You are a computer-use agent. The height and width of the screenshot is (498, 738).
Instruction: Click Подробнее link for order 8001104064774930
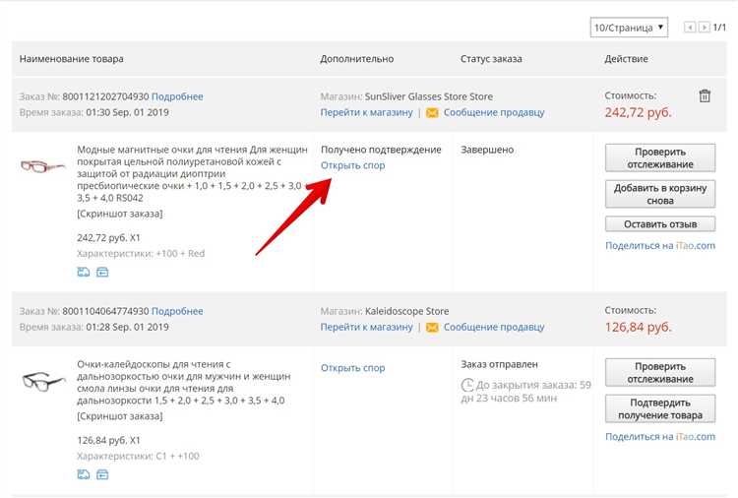click(x=177, y=311)
